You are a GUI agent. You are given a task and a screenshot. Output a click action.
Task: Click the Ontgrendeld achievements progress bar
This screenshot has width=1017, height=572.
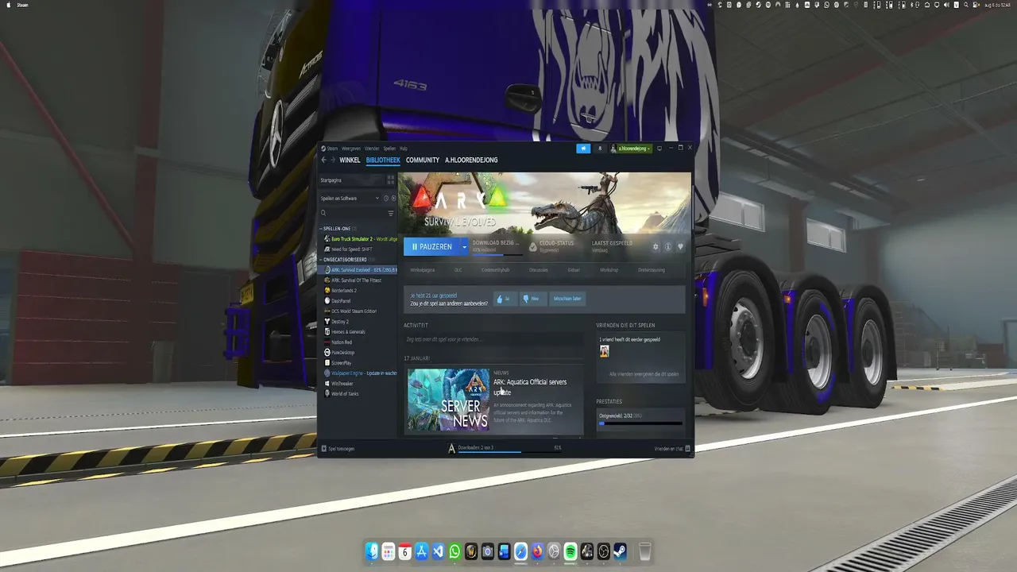click(x=640, y=423)
